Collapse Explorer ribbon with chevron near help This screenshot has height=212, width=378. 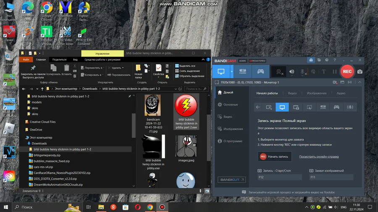point(203,59)
